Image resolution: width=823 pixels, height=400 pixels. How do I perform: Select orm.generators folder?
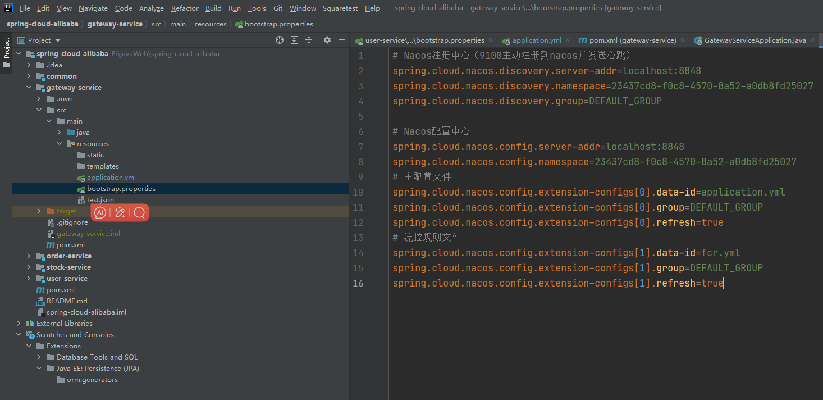coord(88,380)
